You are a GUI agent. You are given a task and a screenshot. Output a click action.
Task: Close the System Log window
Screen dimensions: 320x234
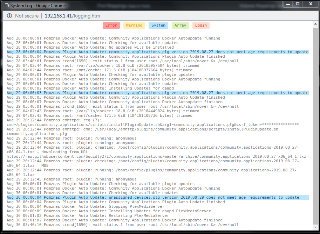pos(311,4)
